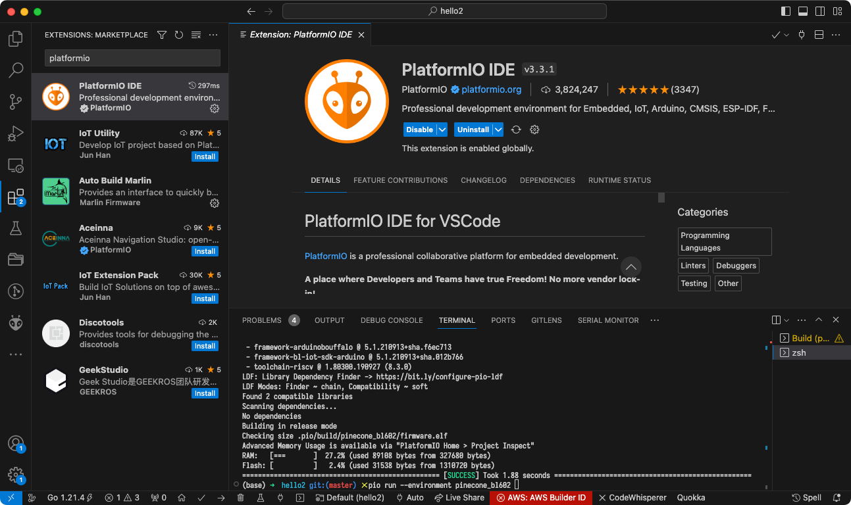This screenshot has width=851, height=505.
Task: Open GeekStudio extension in list
Action: pyautogui.click(x=130, y=381)
